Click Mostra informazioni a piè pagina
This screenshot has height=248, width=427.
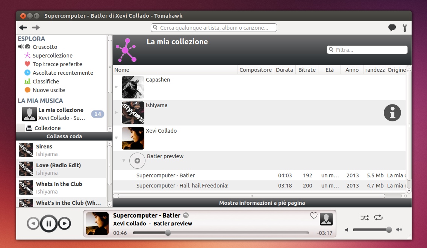click(x=262, y=203)
